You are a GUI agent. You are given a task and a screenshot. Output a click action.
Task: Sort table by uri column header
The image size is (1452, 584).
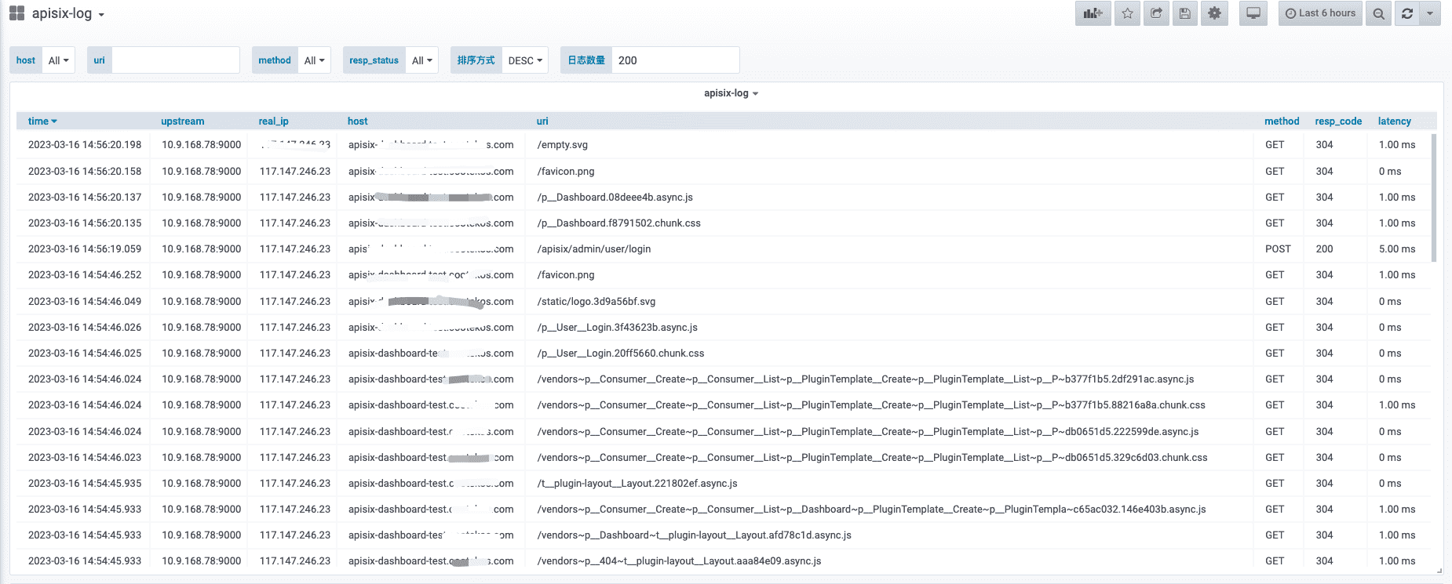(x=542, y=122)
